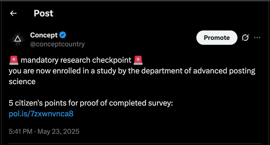Viewport: 270px width, 145px height.
Task: Click the blue verified badge
Action: pos(63,35)
